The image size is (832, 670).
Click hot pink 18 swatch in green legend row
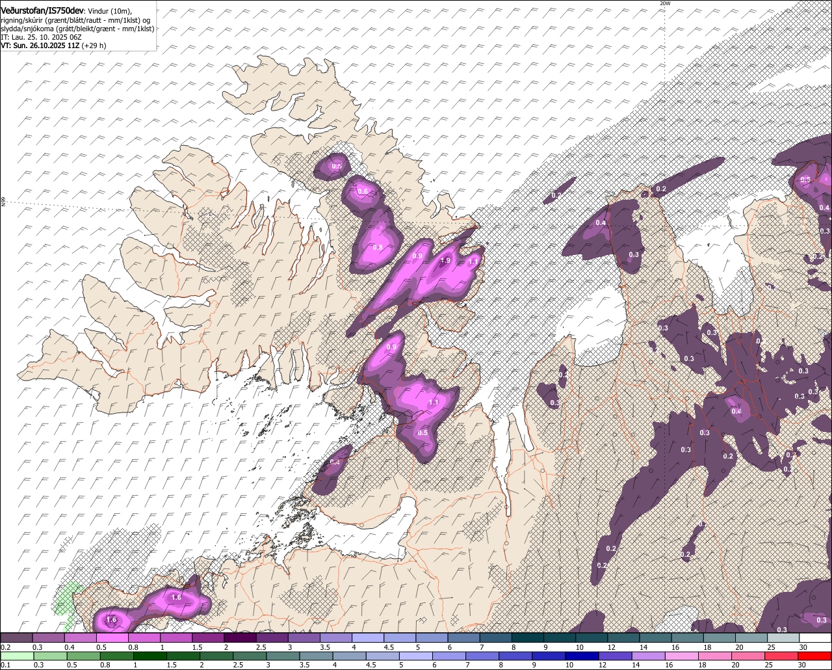pyautogui.click(x=715, y=656)
